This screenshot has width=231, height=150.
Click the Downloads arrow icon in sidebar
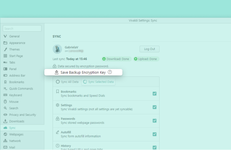pos(5,121)
